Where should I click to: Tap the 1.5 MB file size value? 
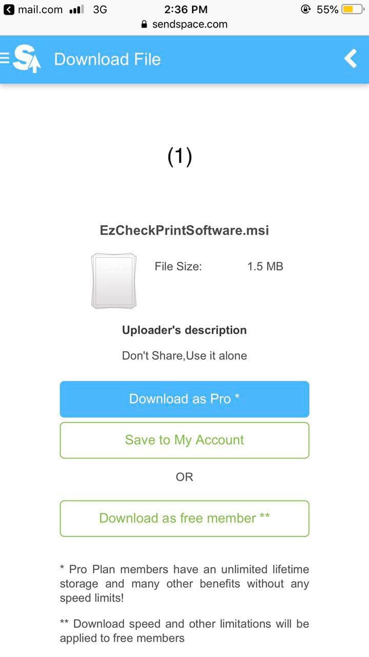[265, 266]
